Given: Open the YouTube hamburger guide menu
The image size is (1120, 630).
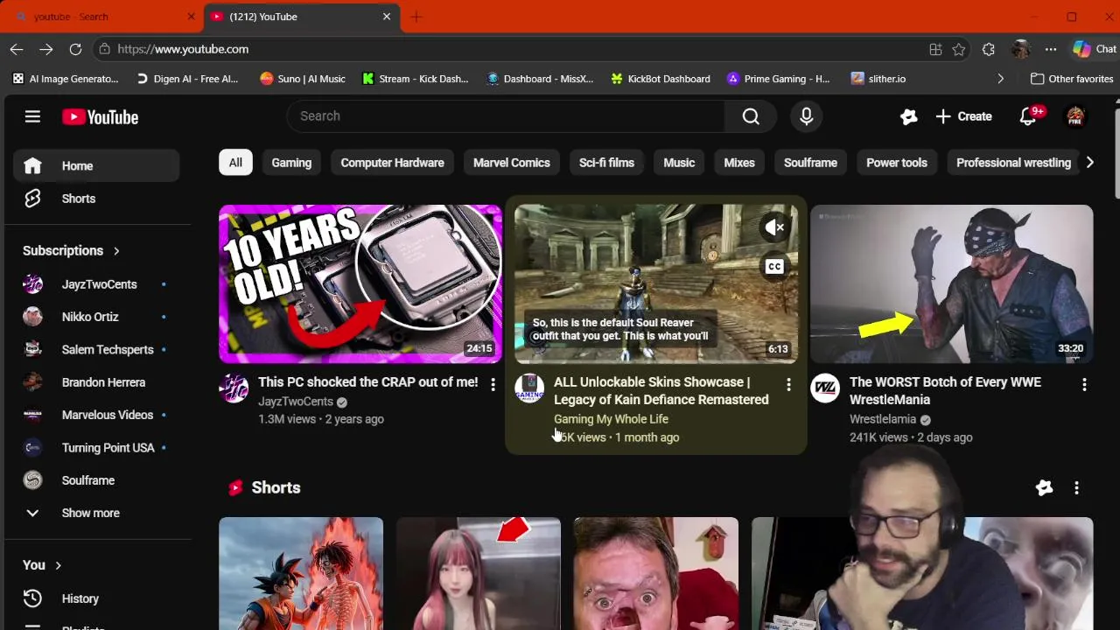Looking at the screenshot, I should (x=32, y=116).
